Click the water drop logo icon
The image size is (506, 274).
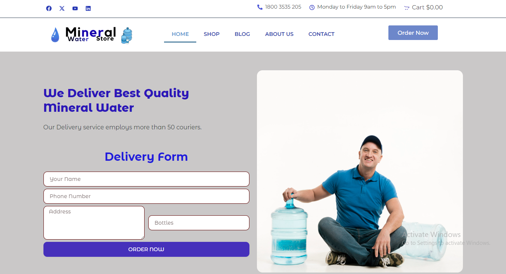[x=55, y=35]
